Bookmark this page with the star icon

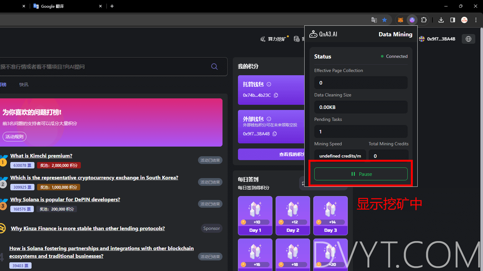pos(384,20)
